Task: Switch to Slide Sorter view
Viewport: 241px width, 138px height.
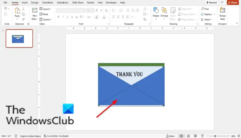Action: [188, 136]
